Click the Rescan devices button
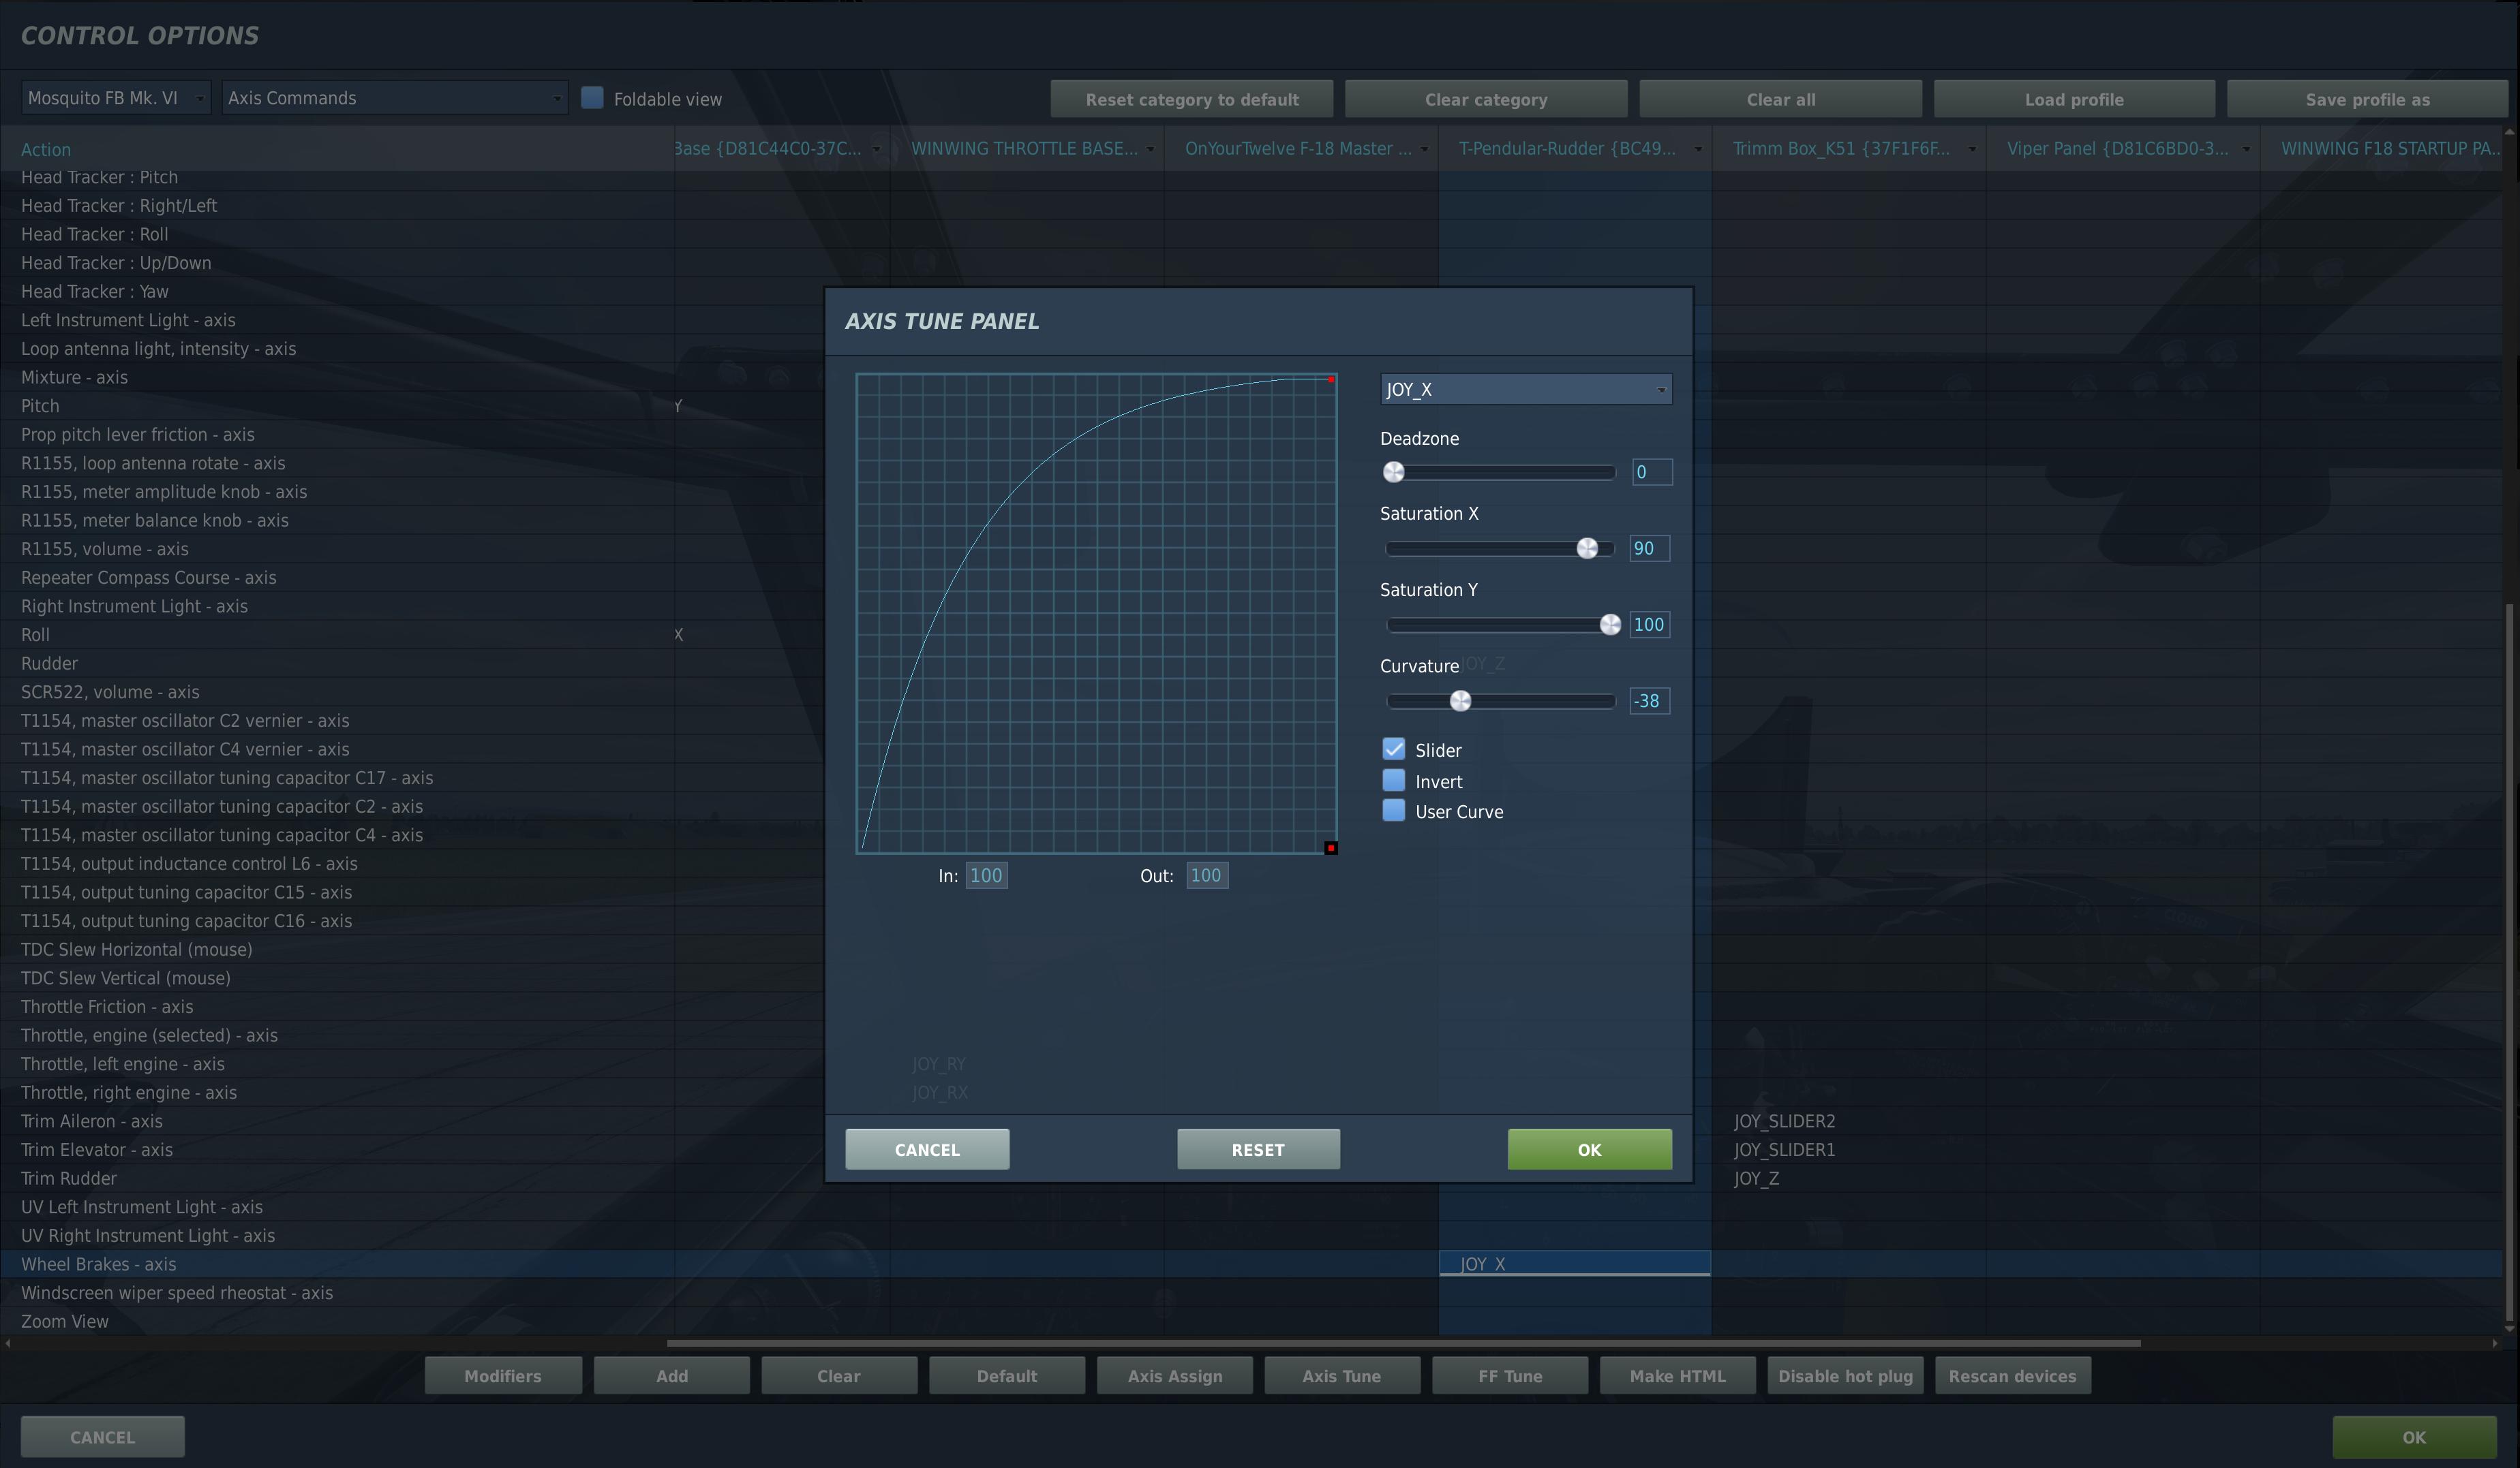The image size is (2520, 1468). [2012, 1375]
